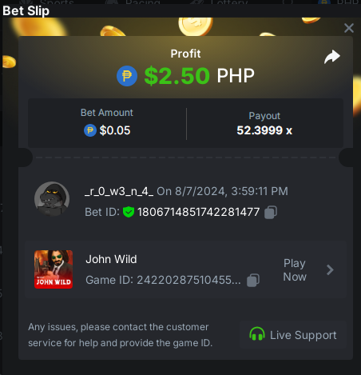Click the Bet ID number text
Screen dimensions: 361x375
pyautogui.click(x=199, y=213)
